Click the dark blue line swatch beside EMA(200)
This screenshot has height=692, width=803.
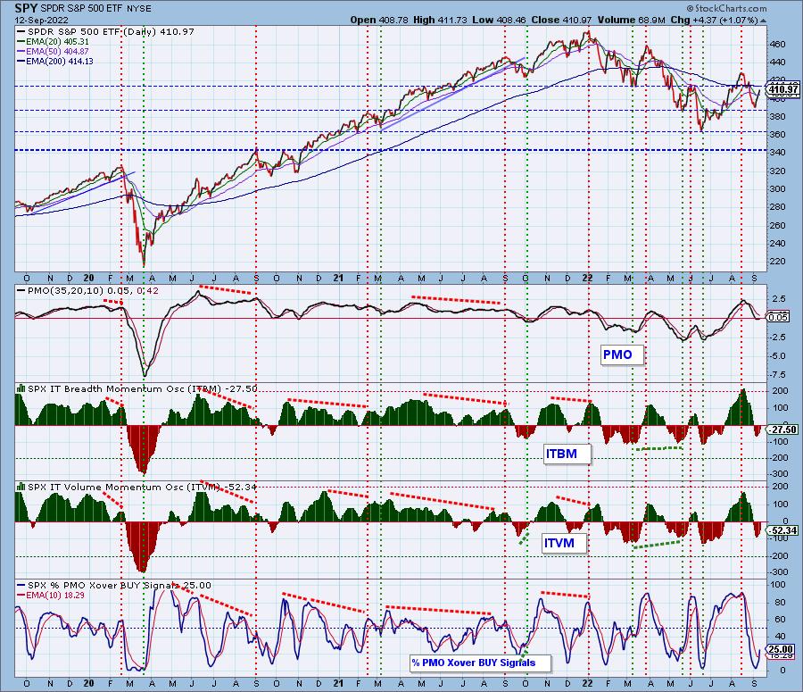click(x=21, y=61)
